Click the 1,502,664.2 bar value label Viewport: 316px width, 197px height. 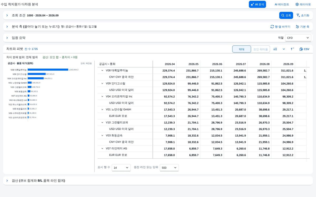pyautogui.click(x=73, y=70)
